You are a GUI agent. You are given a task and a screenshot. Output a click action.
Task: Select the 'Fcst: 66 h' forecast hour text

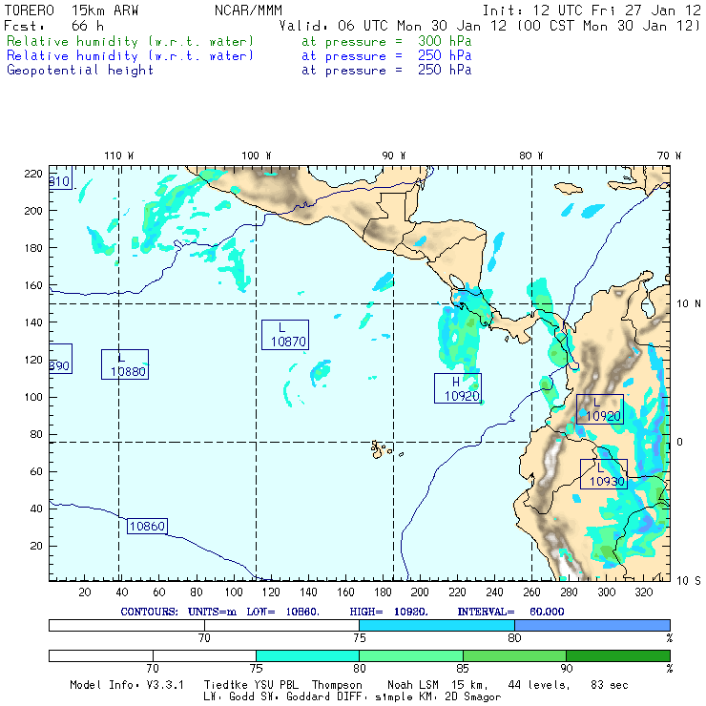click(x=54, y=26)
